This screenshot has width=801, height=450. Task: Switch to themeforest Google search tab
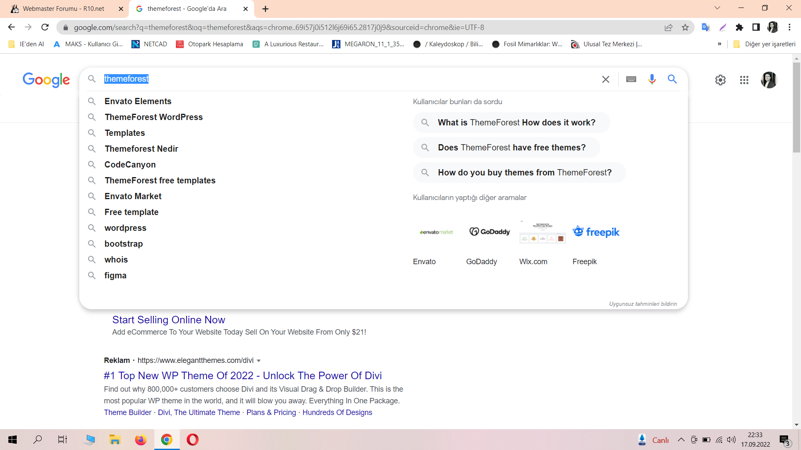[187, 9]
